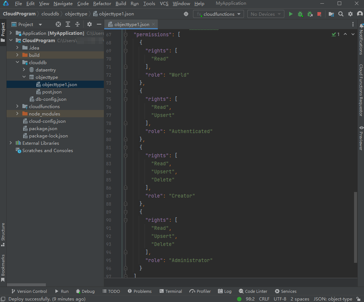This screenshot has height=302, width=364.
Task: Go to previous highlighted problem arrow
Action: coord(345,34)
